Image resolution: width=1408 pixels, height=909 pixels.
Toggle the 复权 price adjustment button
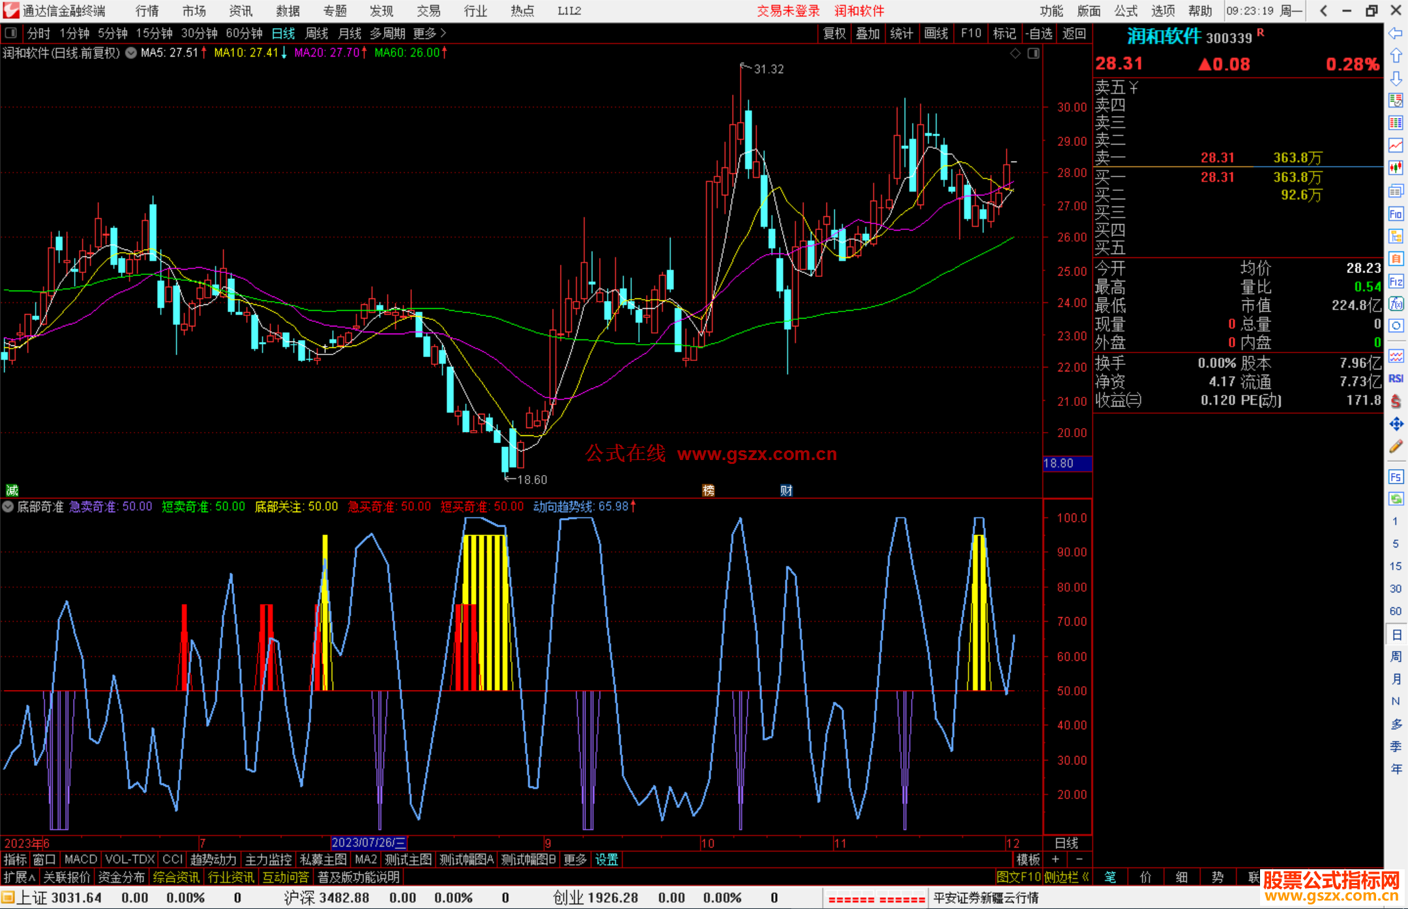(x=834, y=33)
